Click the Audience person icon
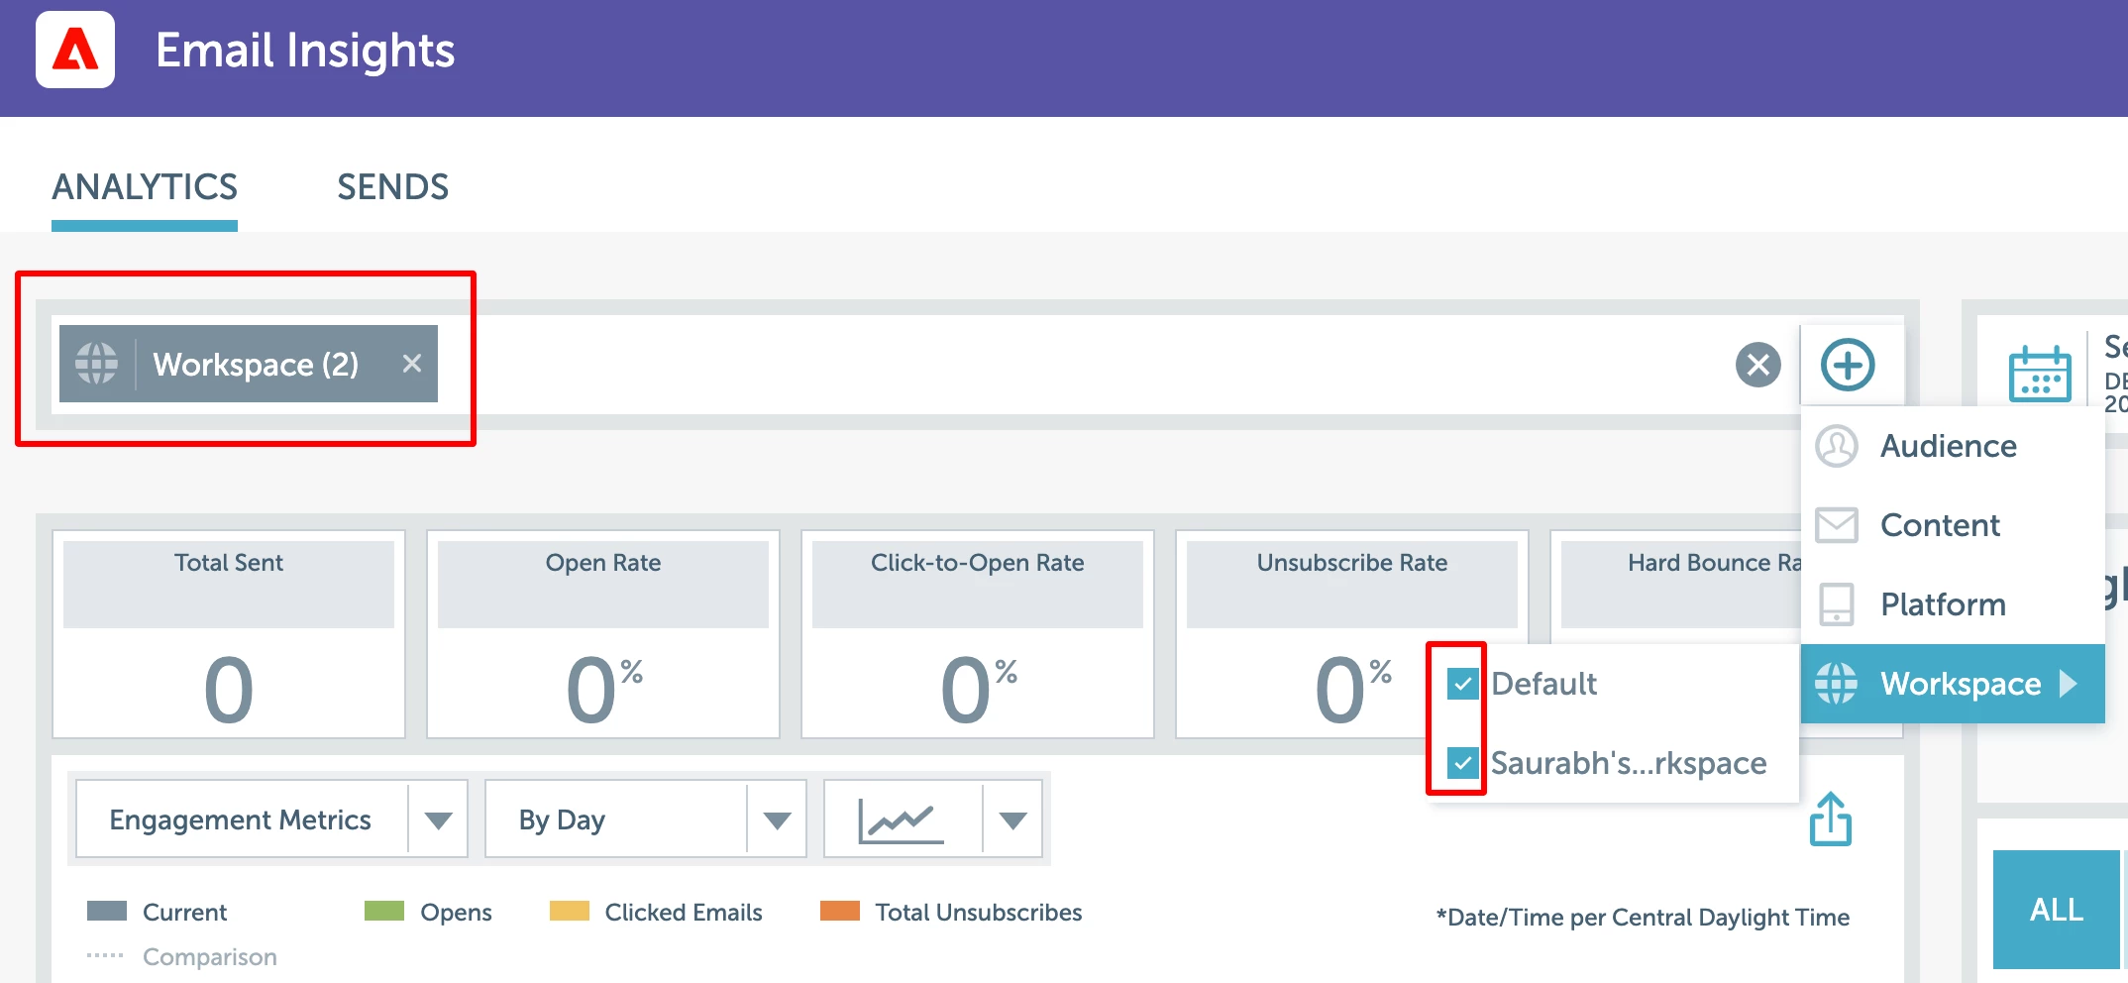 [x=1837, y=446]
